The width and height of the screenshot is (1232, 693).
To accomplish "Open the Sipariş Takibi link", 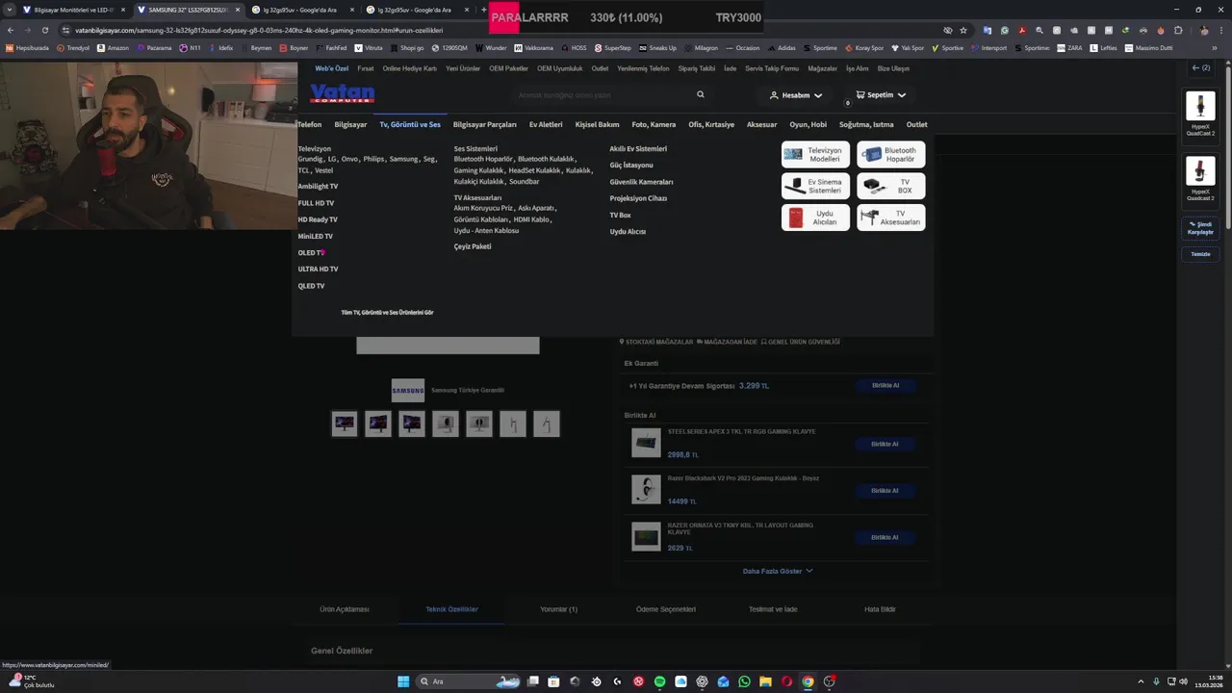I will tap(696, 68).
